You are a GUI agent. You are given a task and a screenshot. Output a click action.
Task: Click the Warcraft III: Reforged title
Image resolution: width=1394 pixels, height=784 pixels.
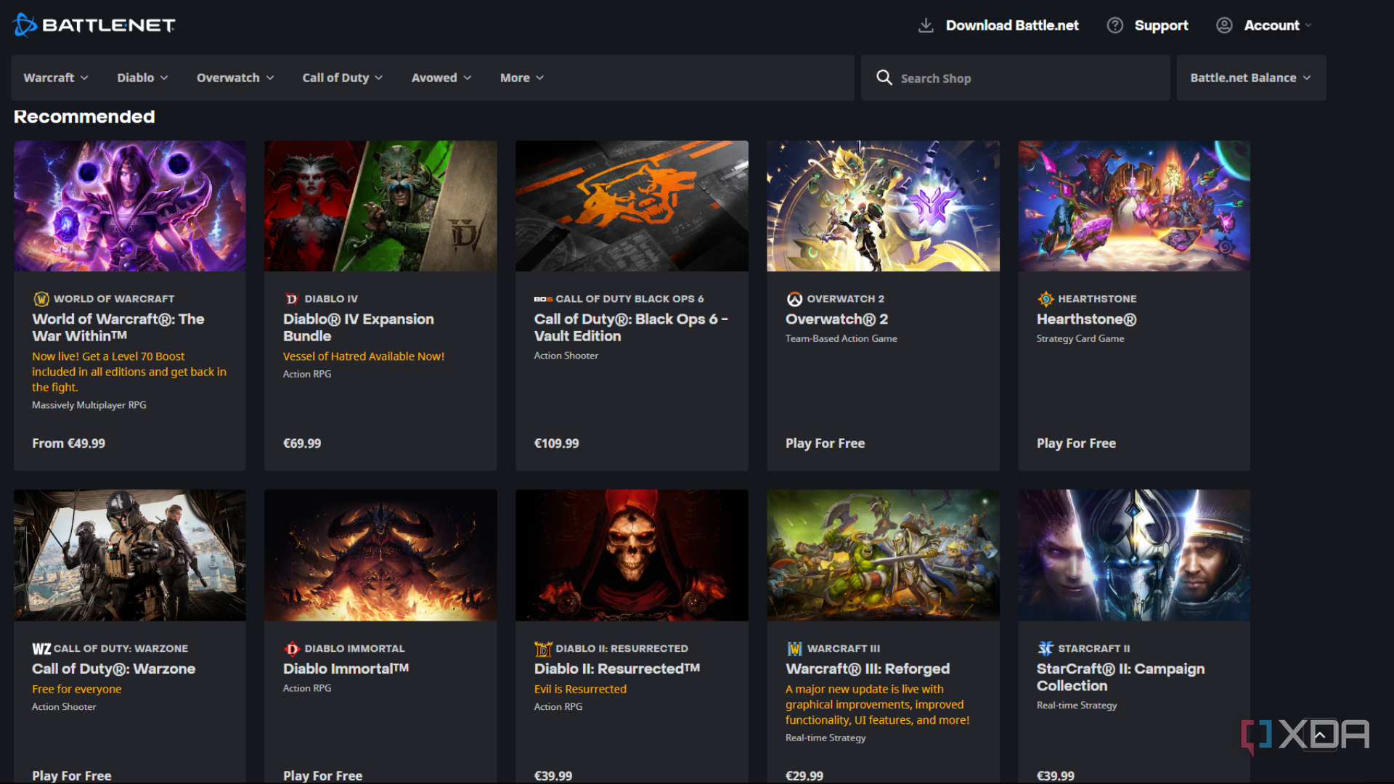pyautogui.click(x=868, y=669)
